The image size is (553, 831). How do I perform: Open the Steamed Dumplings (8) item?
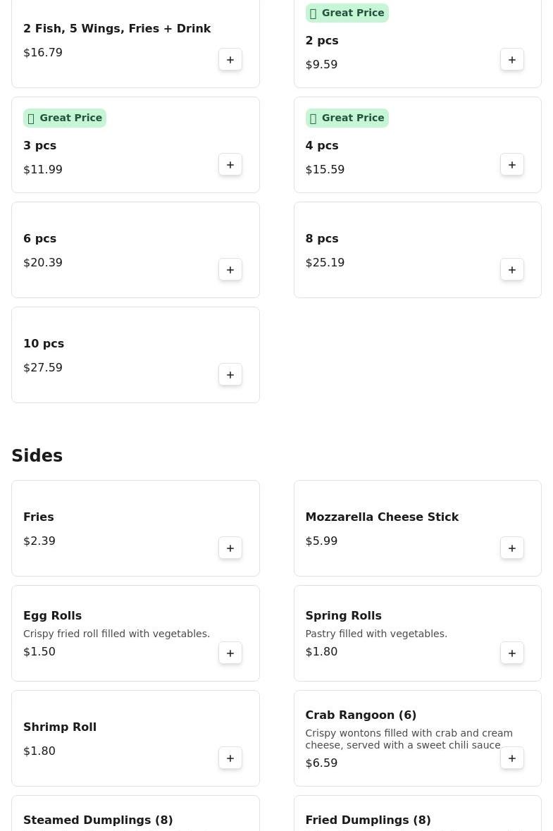(x=98, y=820)
